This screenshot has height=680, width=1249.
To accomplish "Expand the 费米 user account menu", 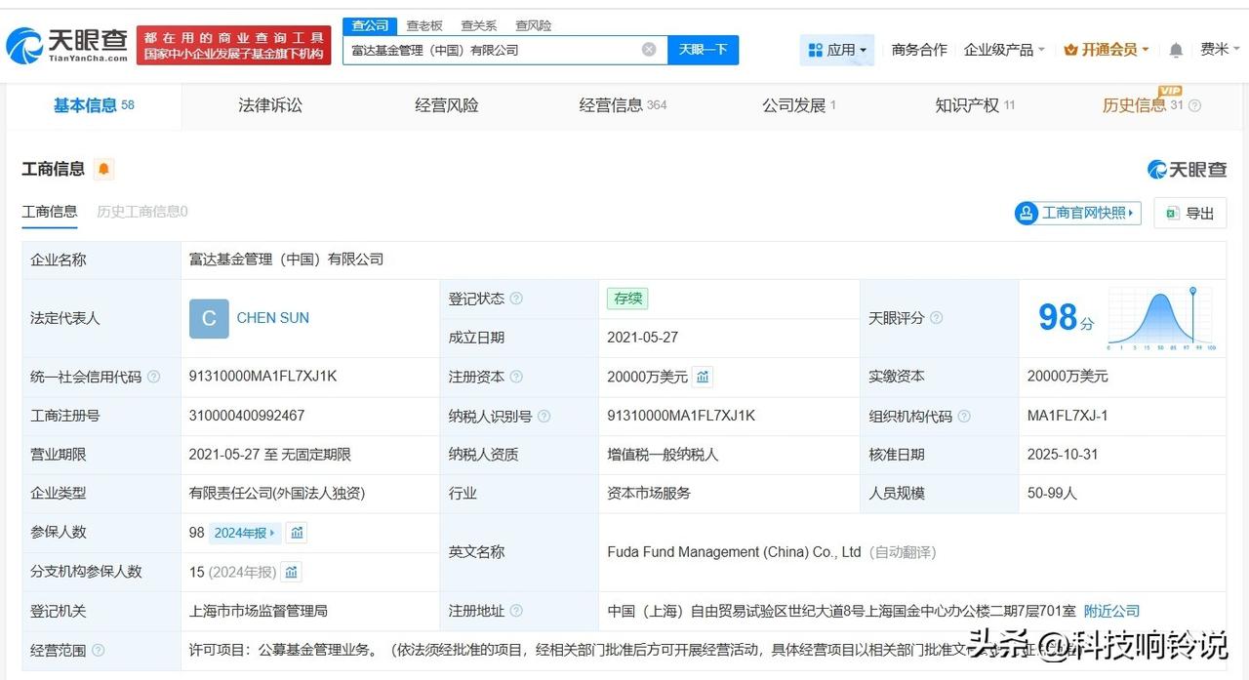I will 1220,50.
